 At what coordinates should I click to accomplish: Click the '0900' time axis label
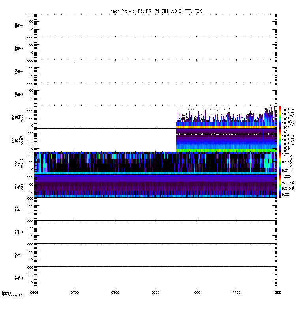155,293
